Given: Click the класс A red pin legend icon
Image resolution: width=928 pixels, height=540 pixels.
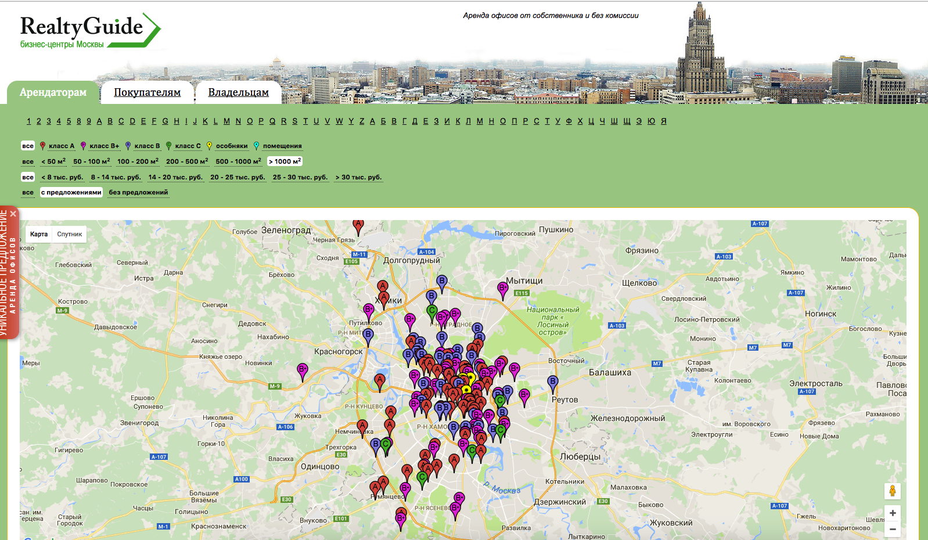Looking at the screenshot, I should pyautogui.click(x=42, y=146).
